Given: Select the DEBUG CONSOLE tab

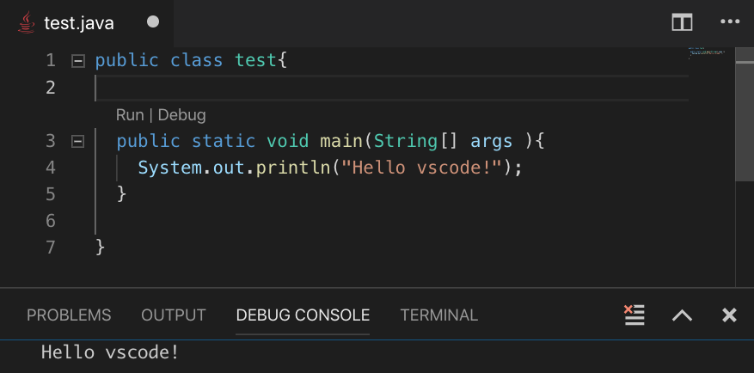Looking at the screenshot, I should coord(303,315).
